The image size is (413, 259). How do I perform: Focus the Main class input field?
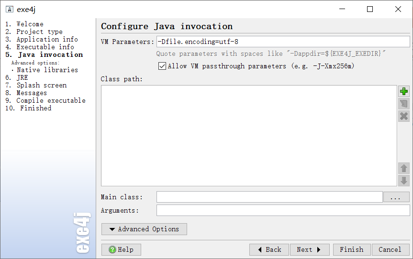269,197
